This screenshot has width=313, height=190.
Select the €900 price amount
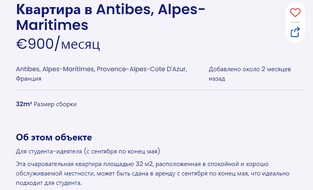click(35, 44)
